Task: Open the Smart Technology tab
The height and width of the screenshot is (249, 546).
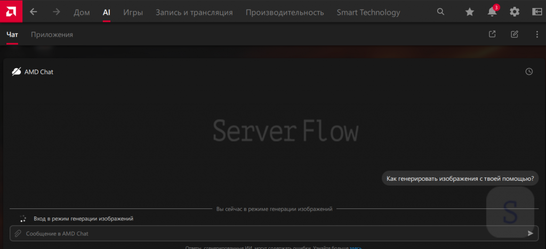Action: click(x=368, y=13)
